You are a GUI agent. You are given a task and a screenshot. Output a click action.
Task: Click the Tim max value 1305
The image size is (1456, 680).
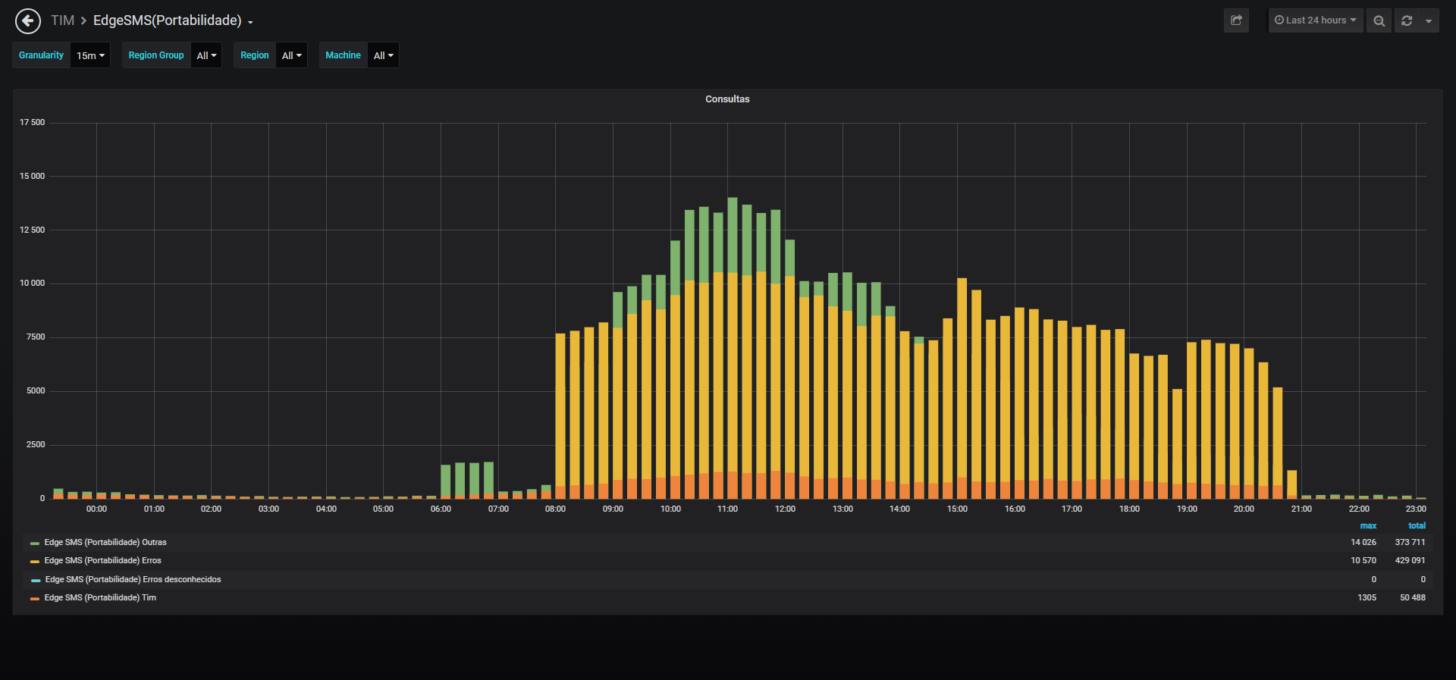click(x=1367, y=598)
